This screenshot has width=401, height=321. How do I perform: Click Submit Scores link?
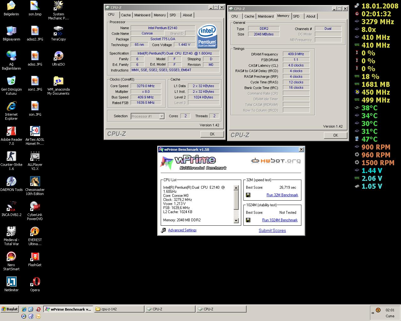(x=272, y=230)
